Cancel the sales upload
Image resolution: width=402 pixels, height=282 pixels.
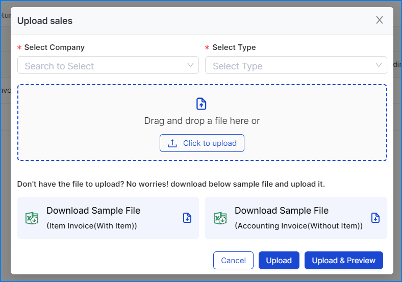pos(233,260)
